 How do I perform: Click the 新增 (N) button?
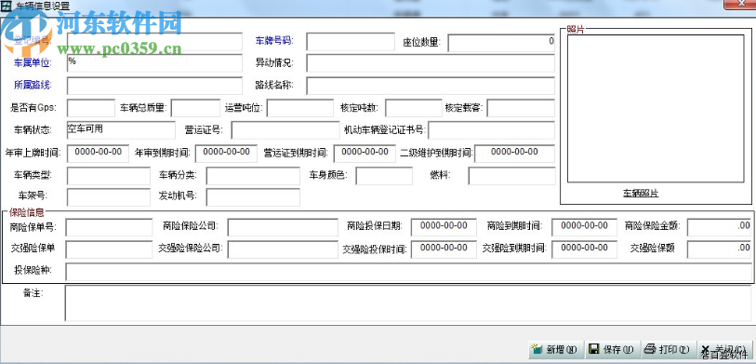point(556,349)
